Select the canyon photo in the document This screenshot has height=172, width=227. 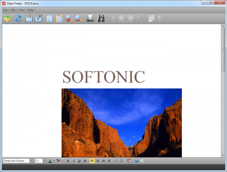[x=121, y=123]
